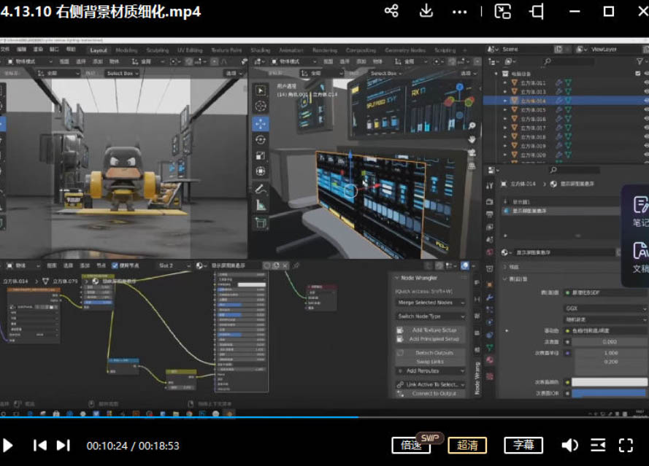Choose the Scale tool in right viewport
Screen dimensions: 649x466
261,155
